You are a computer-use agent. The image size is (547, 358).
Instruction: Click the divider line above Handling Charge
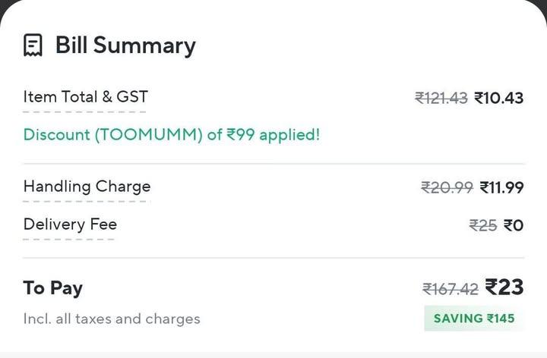273,164
